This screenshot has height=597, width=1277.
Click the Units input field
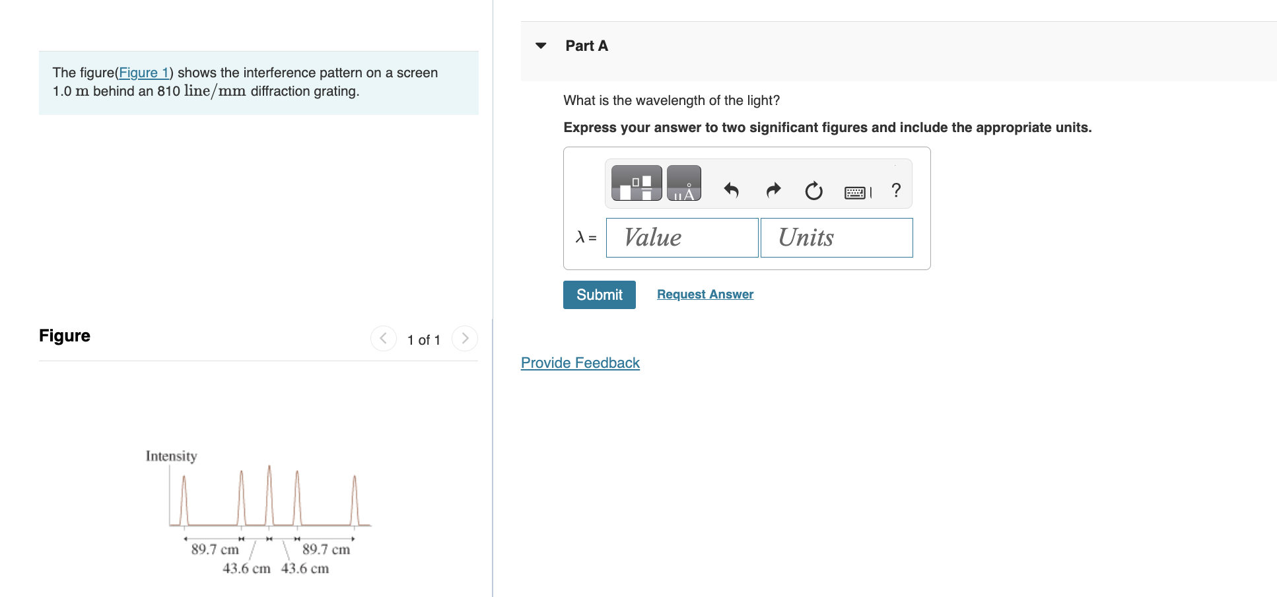pos(837,238)
